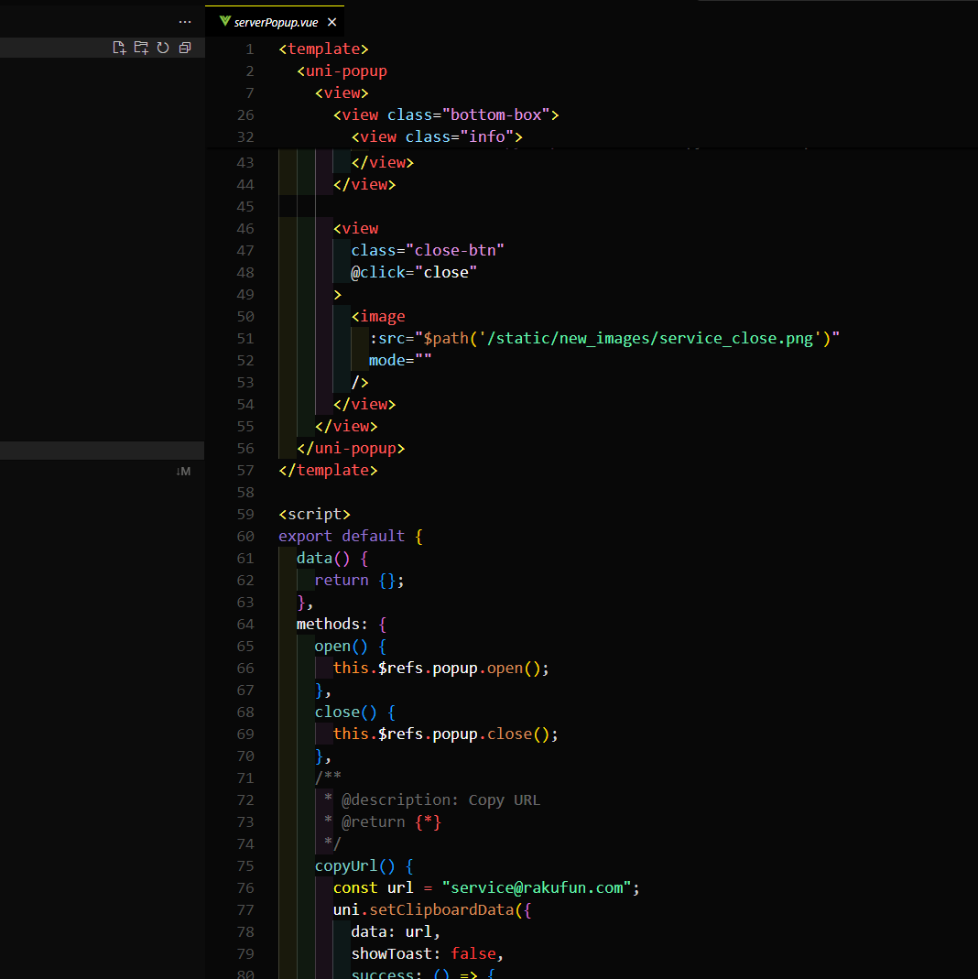The image size is (978, 979).
Task: Click the New Folder icon in explorer
Action: pos(141,48)
